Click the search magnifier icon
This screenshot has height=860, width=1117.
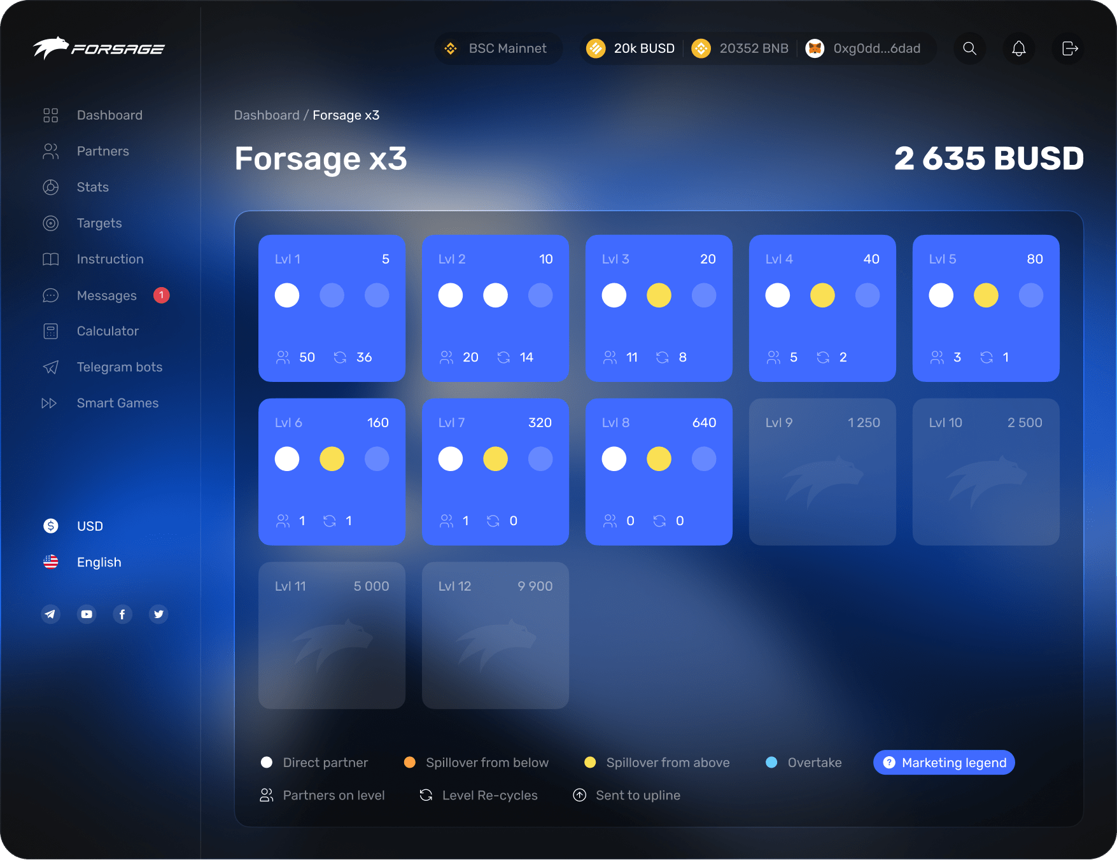point(969,48)
